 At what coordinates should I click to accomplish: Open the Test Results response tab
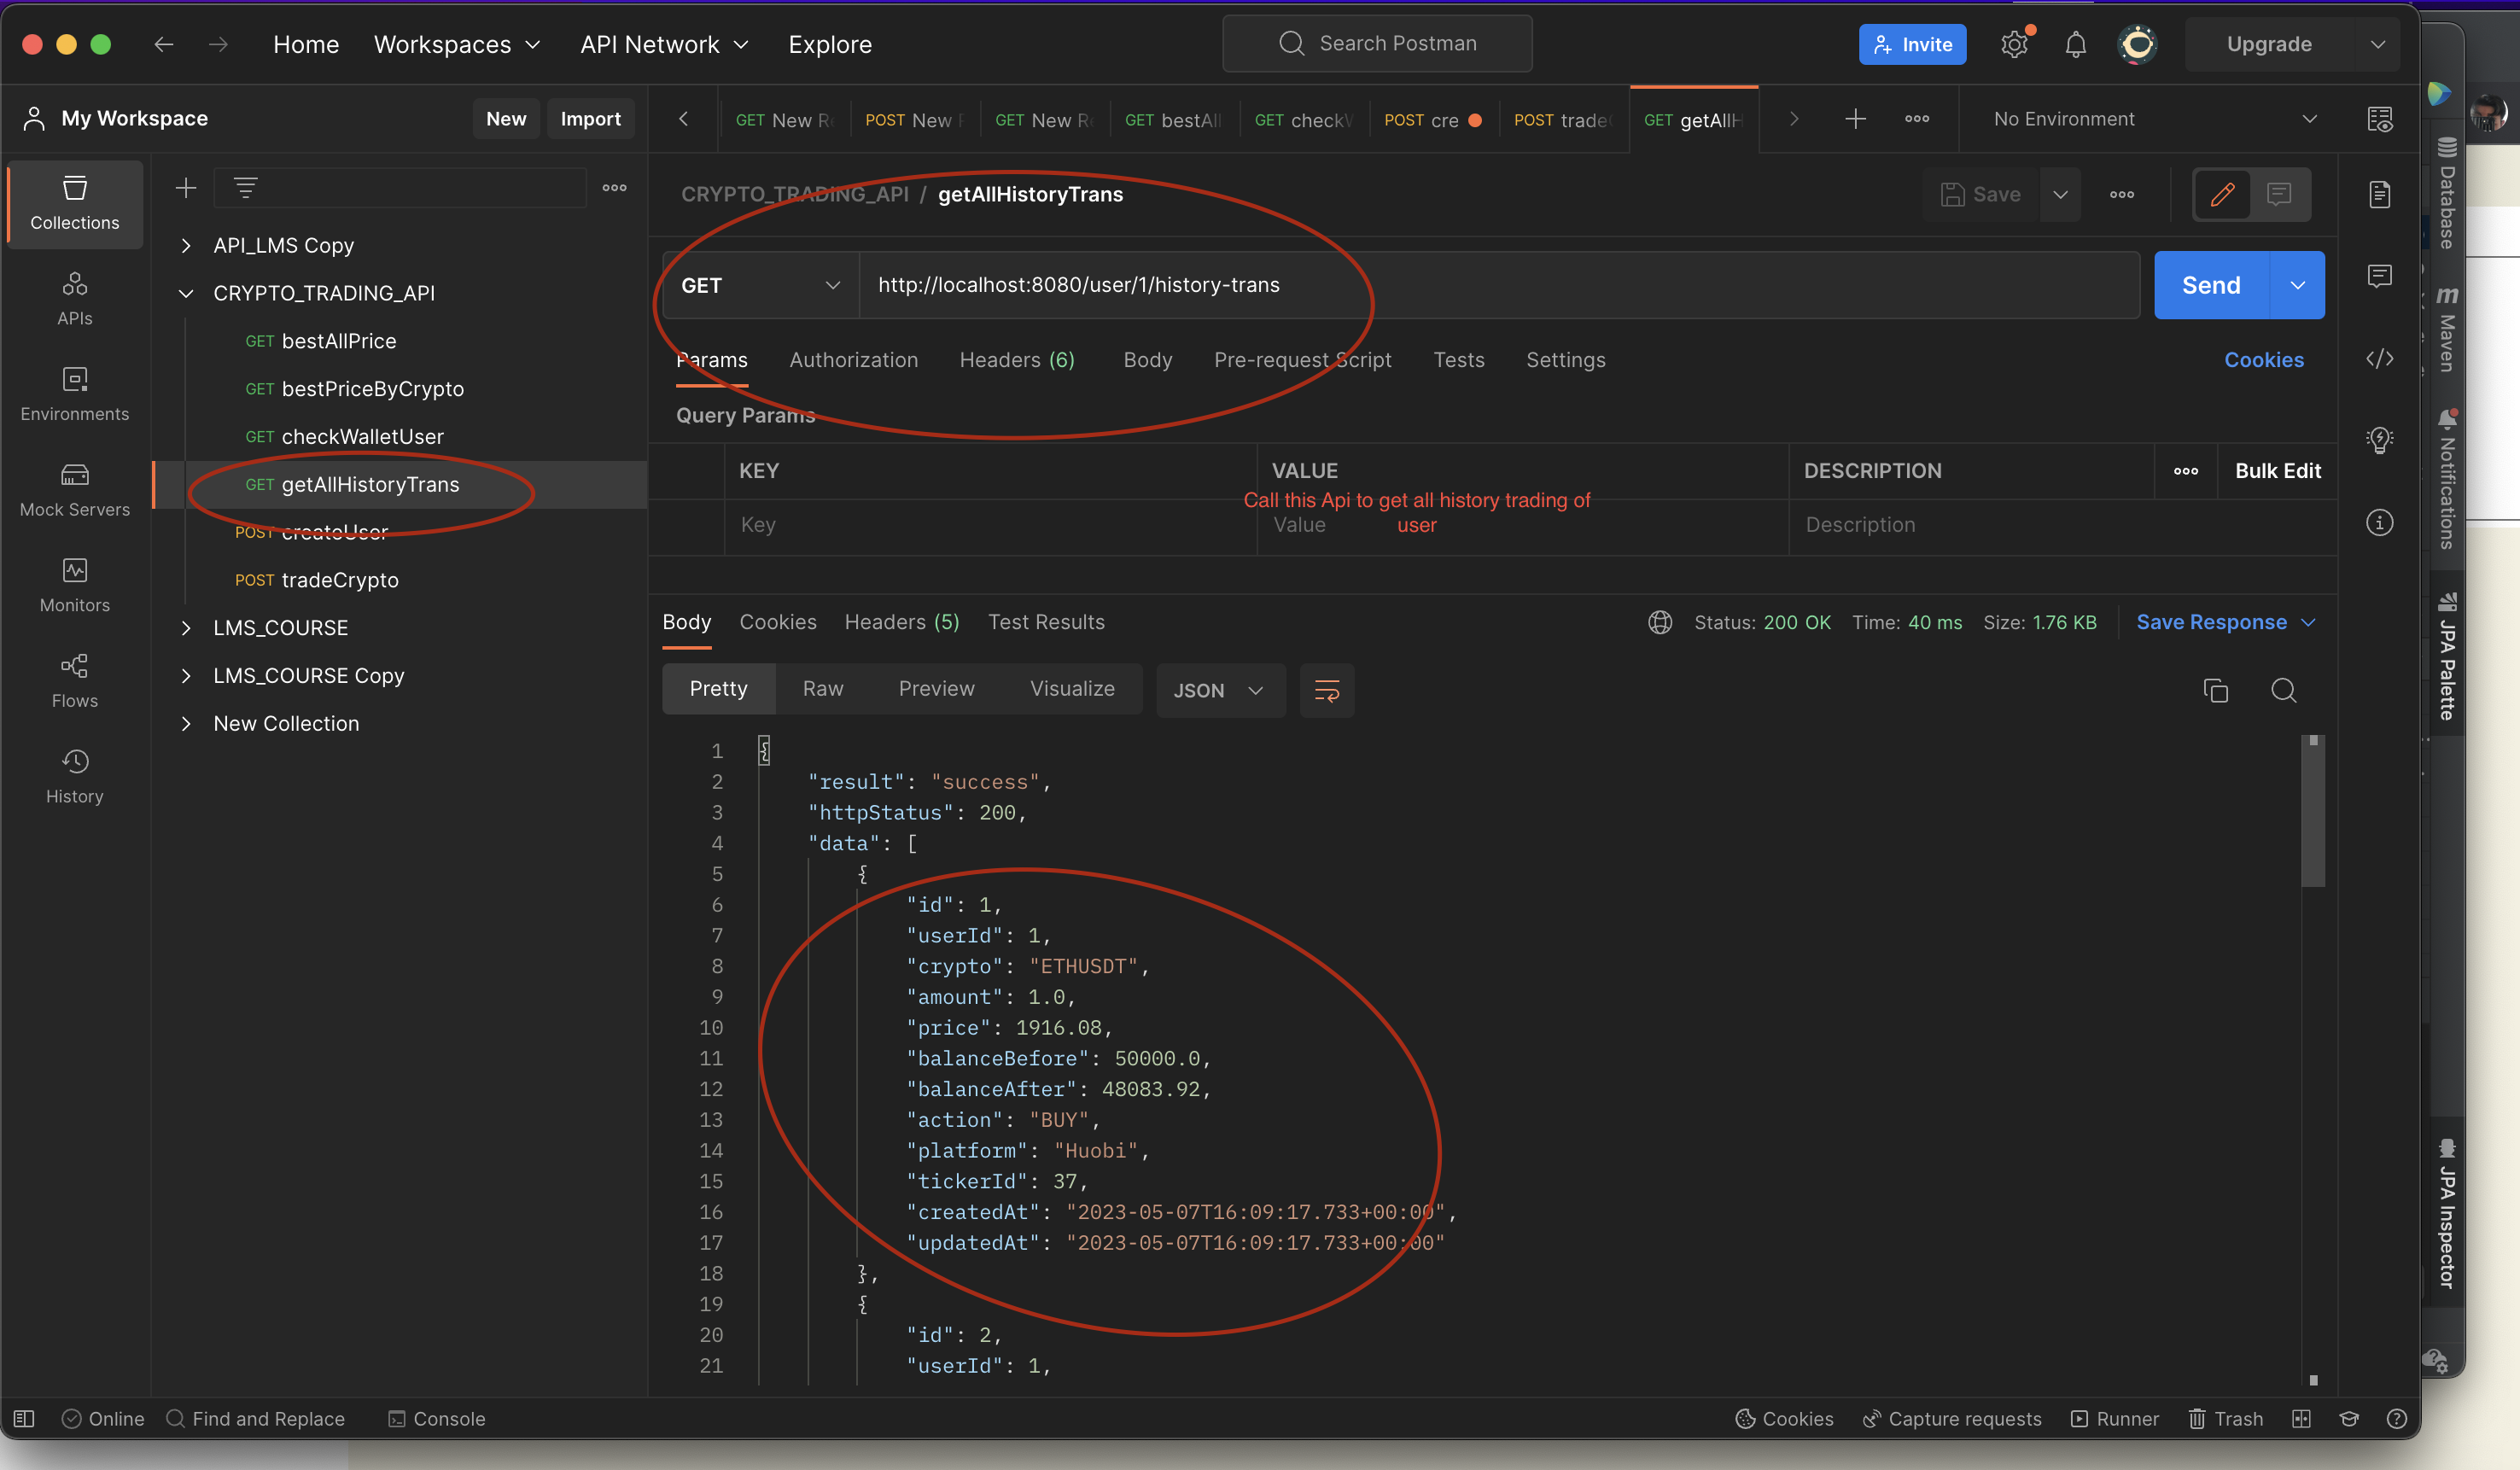1046,622
